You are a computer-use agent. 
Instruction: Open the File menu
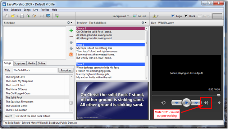[x=6, y=10]
